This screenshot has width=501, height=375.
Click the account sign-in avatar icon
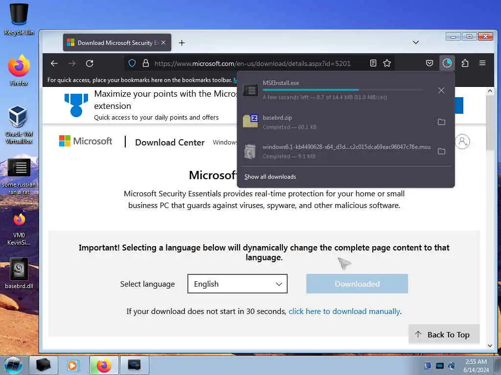[x=462, y=142]
